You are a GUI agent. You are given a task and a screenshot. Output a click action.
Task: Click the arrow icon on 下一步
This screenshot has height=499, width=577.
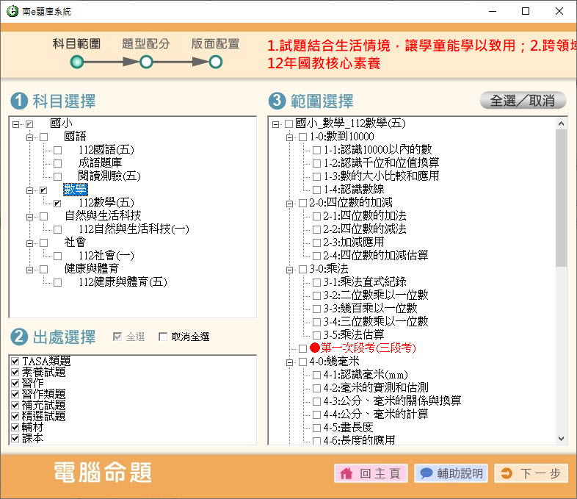click(x=507, y=473)
